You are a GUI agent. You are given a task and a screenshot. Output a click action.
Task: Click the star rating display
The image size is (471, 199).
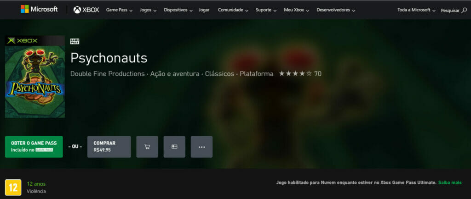point(295,73)
